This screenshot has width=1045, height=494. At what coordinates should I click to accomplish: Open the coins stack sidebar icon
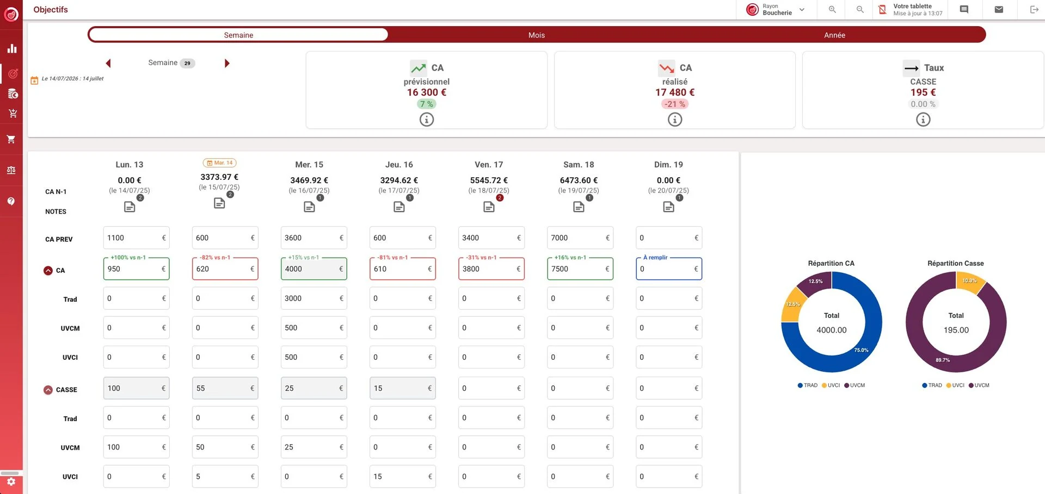pos(13,93)
